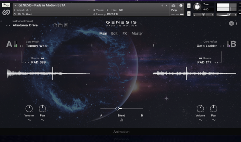The height and width of the screenshot is (142, 241).
Task: Open layer A Pan modulation wave icon
Action: (x=43, y=120)
